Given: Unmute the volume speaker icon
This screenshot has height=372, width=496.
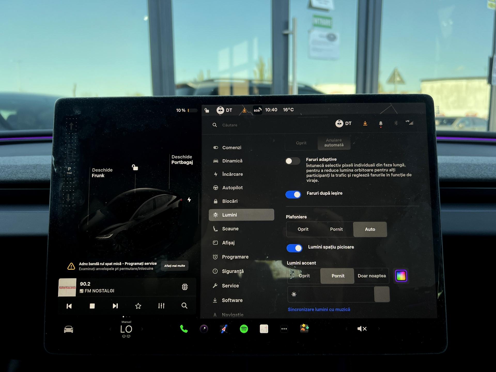Looking at the screenshot, I should (362, 329).
